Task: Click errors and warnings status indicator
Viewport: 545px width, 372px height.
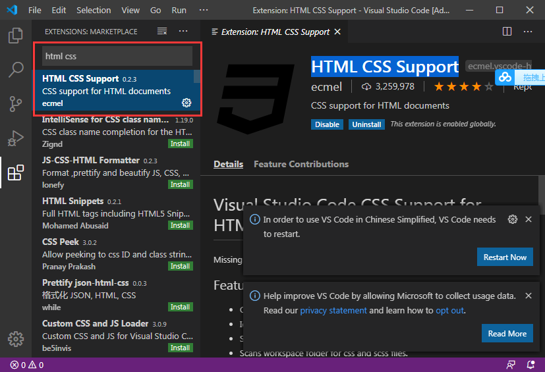Action: point(27,365)
